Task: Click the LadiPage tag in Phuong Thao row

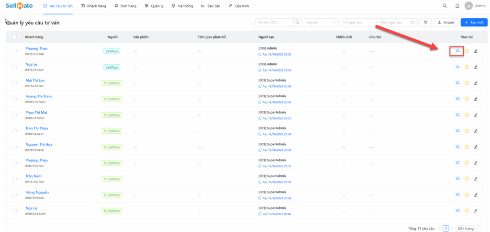Action: 112,51
